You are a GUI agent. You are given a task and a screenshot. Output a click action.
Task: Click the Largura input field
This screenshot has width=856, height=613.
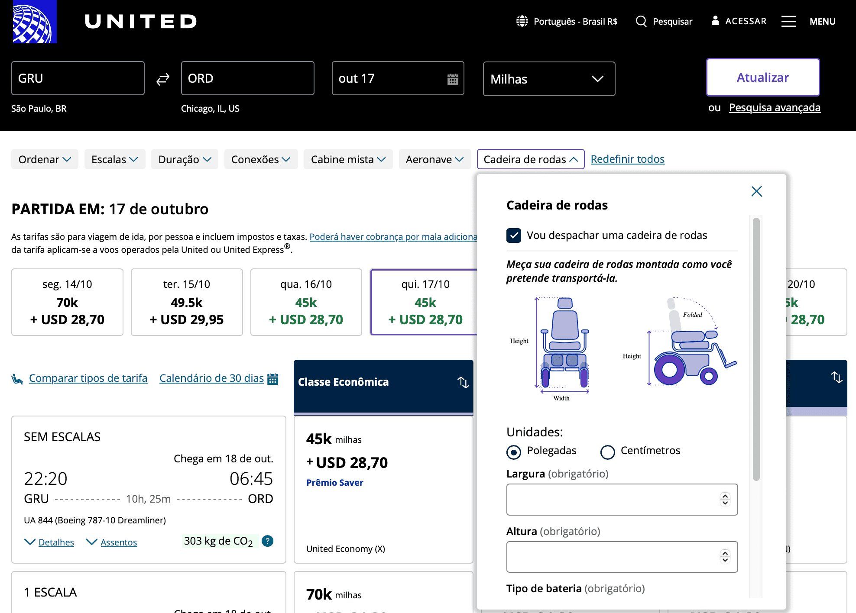coord(622,500)
